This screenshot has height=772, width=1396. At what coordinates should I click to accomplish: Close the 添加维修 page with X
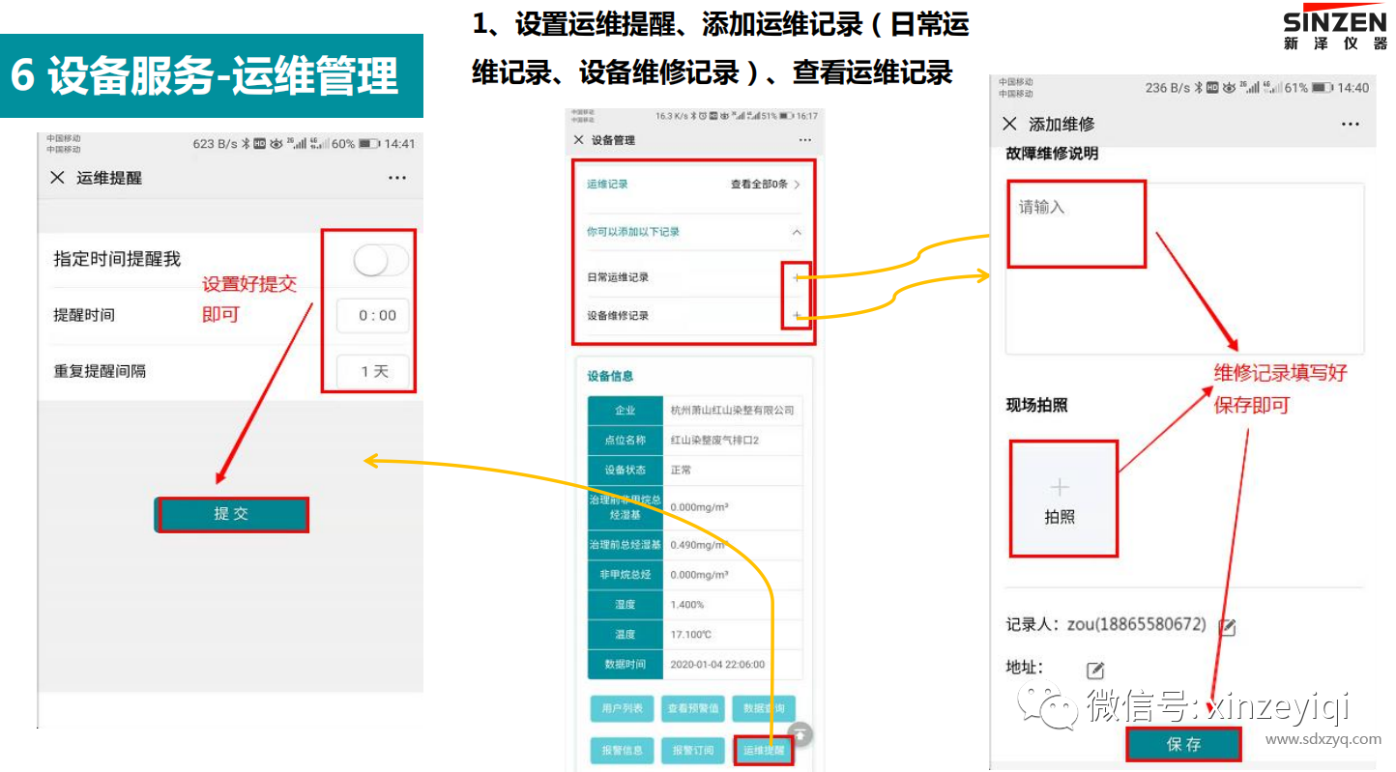(x=1009, y=124)
